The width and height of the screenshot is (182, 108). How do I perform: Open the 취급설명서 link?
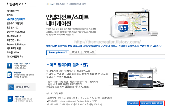click(x=18, y=73)
